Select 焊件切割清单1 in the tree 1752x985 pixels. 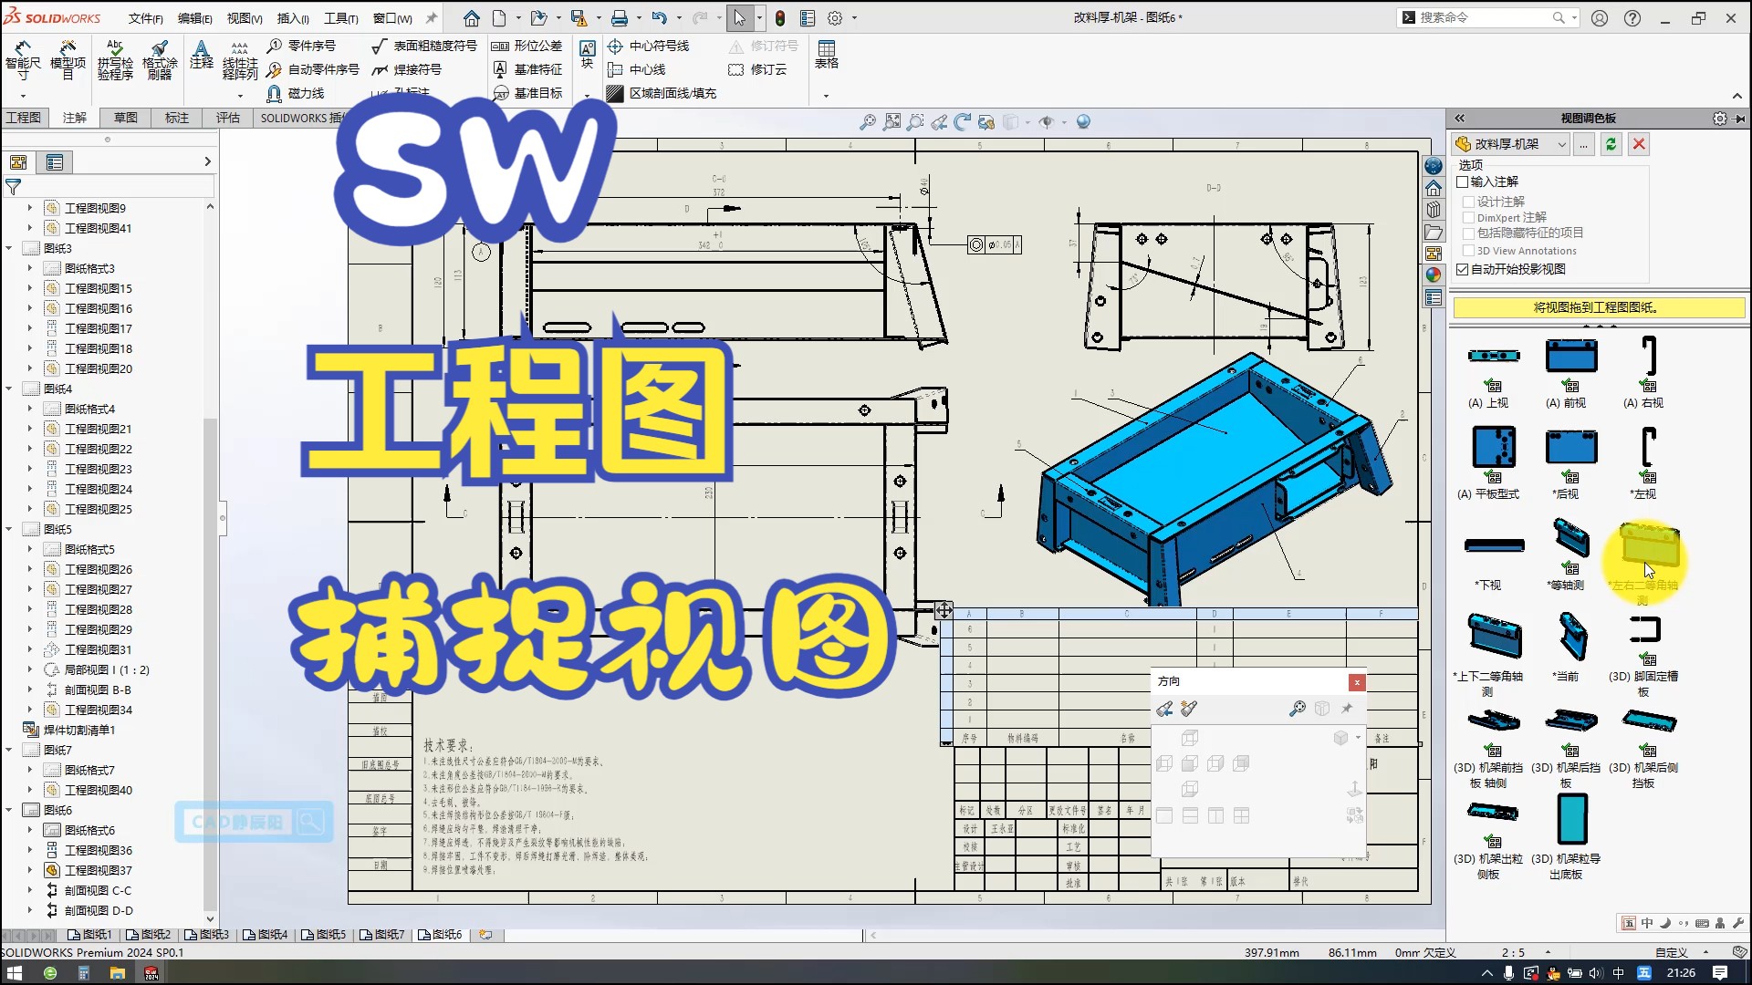point(78,730)
